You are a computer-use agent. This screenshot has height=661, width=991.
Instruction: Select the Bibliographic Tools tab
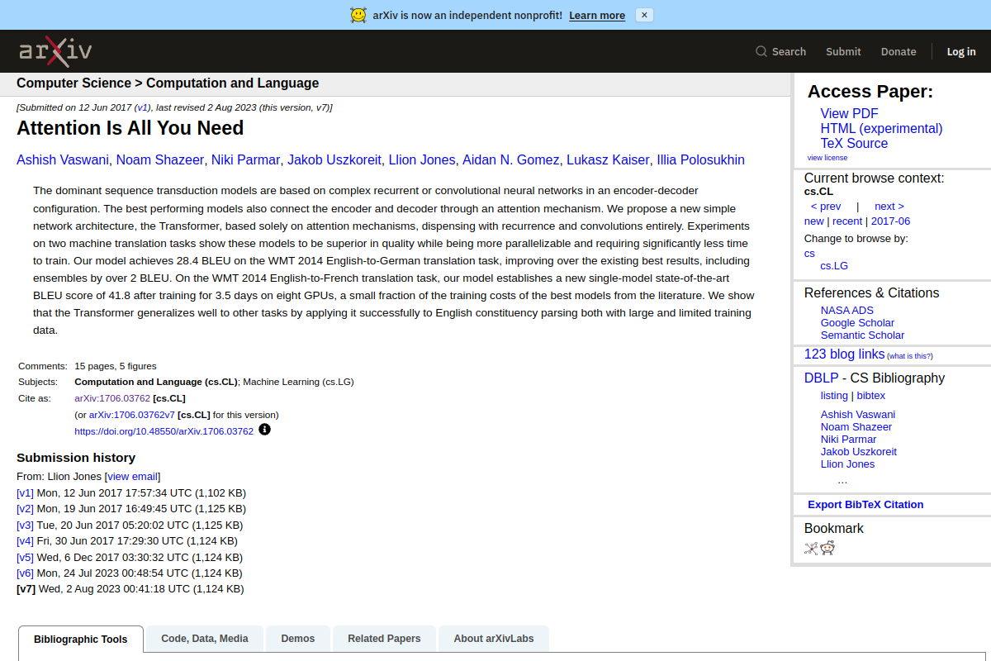(x=81, y=639)
